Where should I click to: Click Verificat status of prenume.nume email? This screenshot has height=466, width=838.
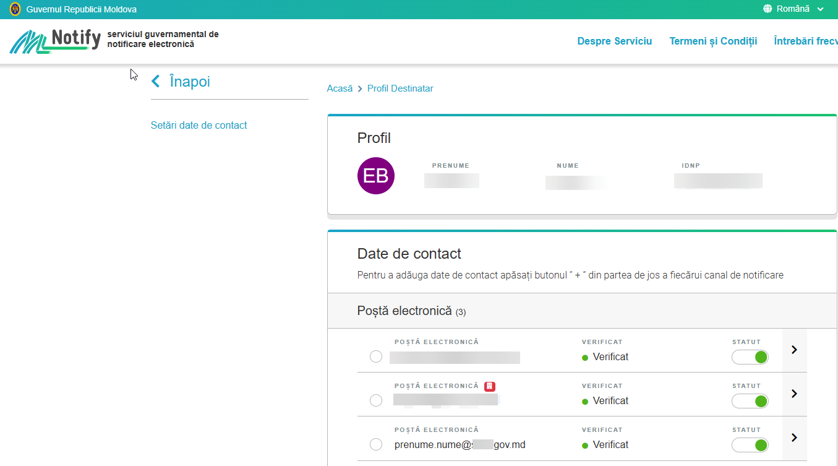tap(605, 445)
